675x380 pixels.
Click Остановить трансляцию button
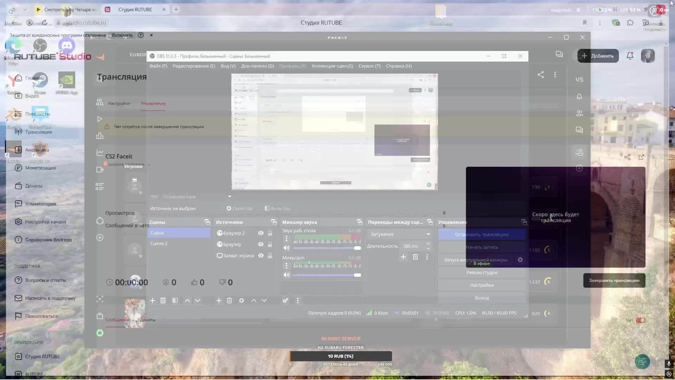pos(482,235)
